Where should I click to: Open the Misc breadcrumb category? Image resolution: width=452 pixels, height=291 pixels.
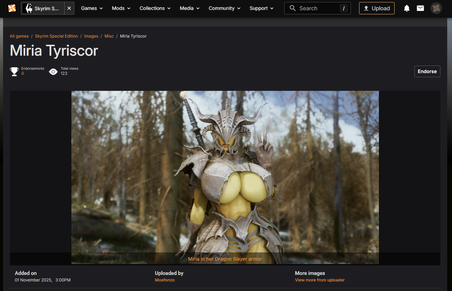tap(109, 36)
